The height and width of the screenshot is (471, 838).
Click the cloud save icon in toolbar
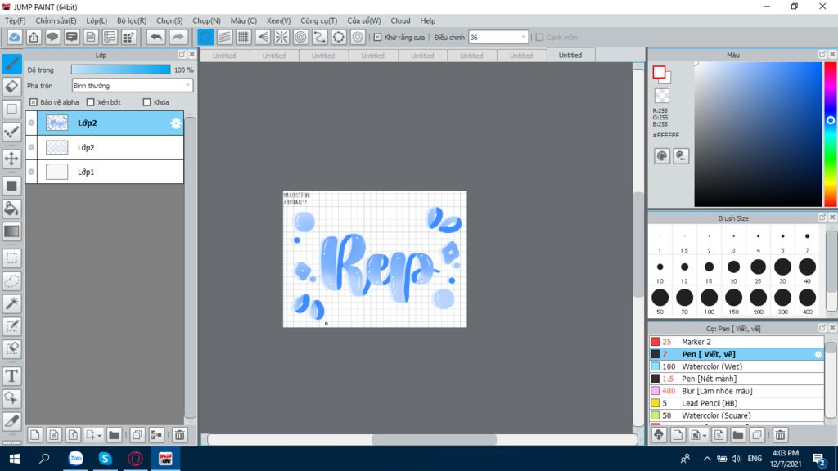(15, 37)
